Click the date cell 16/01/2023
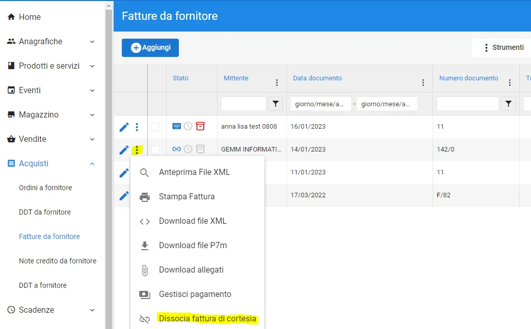Screen dimensions: 531x329 coord(308,126)
